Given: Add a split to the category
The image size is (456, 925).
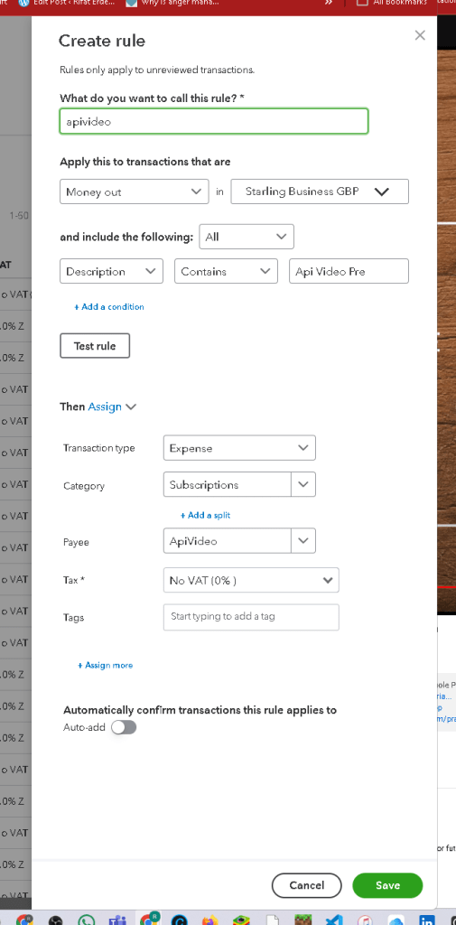Looking at the screenshot, I should (x=205, y=515).
